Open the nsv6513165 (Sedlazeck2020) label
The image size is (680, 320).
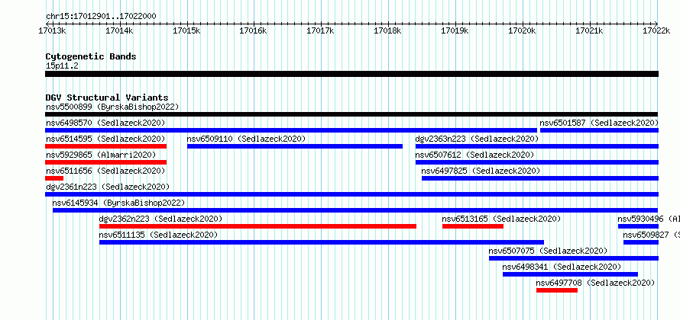click(502, 219)
